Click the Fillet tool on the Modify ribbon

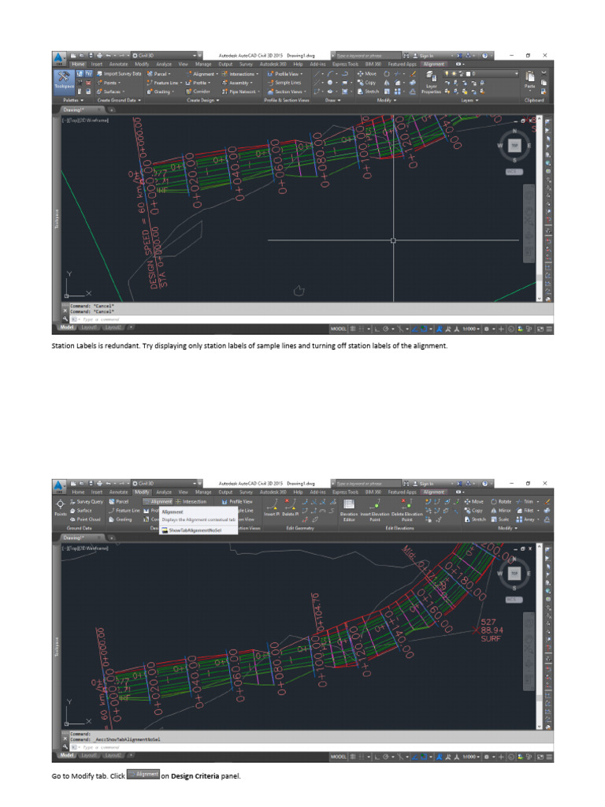pos(527,511)
